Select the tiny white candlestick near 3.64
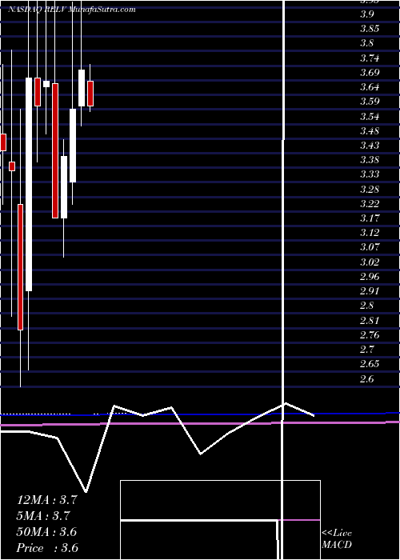The image size is (400, 560). tap(46, 84)
